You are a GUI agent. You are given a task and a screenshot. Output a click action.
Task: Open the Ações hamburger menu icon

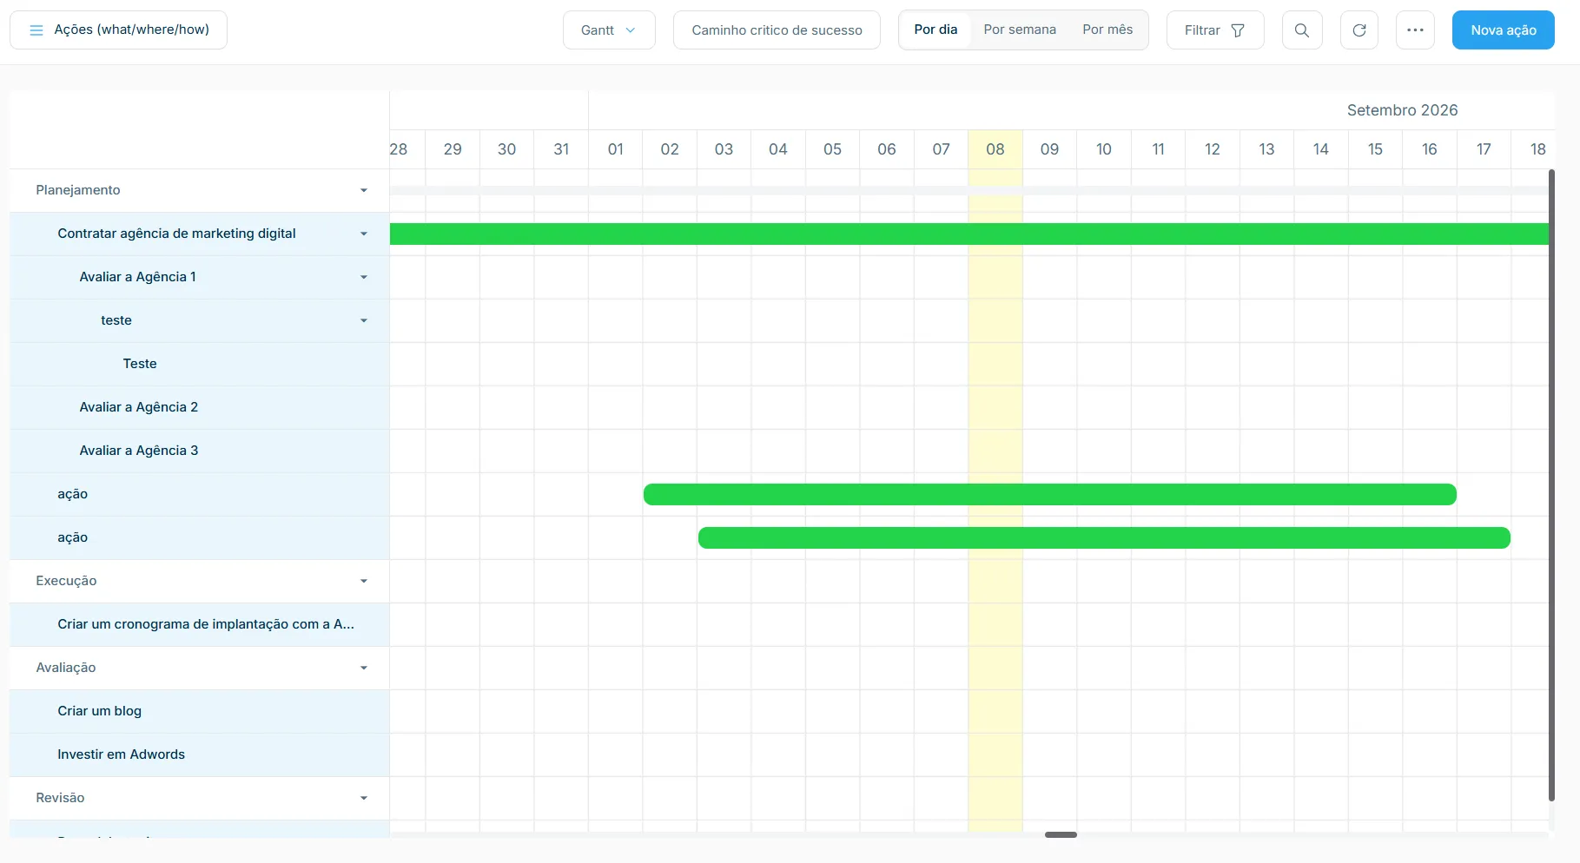pyautogui.click(x=36, y=30)
